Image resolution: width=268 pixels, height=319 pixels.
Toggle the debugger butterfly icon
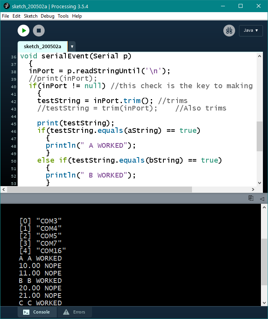tap(229, 31)
